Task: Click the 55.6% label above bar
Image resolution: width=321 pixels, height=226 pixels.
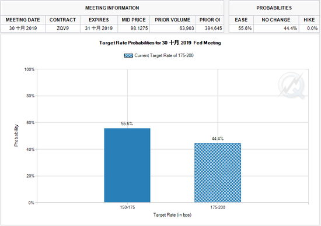Action: click(x=127, y=123)
